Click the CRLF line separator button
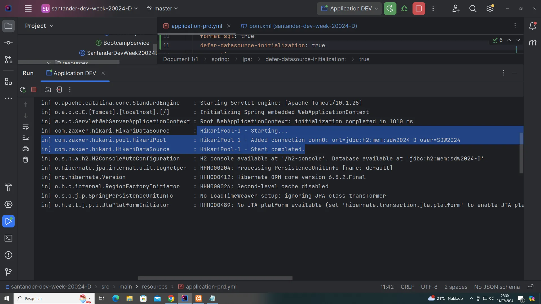 407,287
